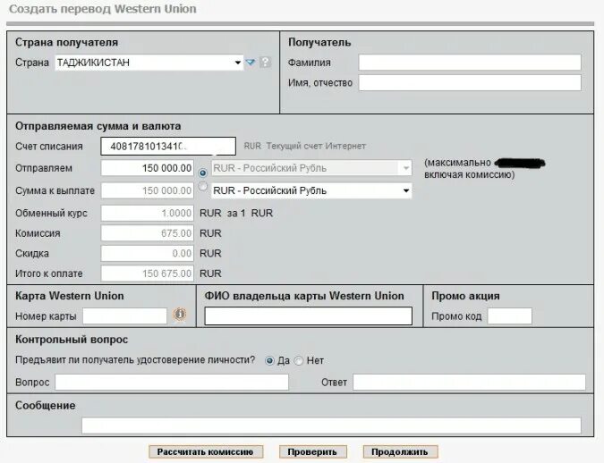Click the 'Создать перевод Western Union' heading
Image resolution: width=604 pixels, height=463 pixels.
(103, 9)
